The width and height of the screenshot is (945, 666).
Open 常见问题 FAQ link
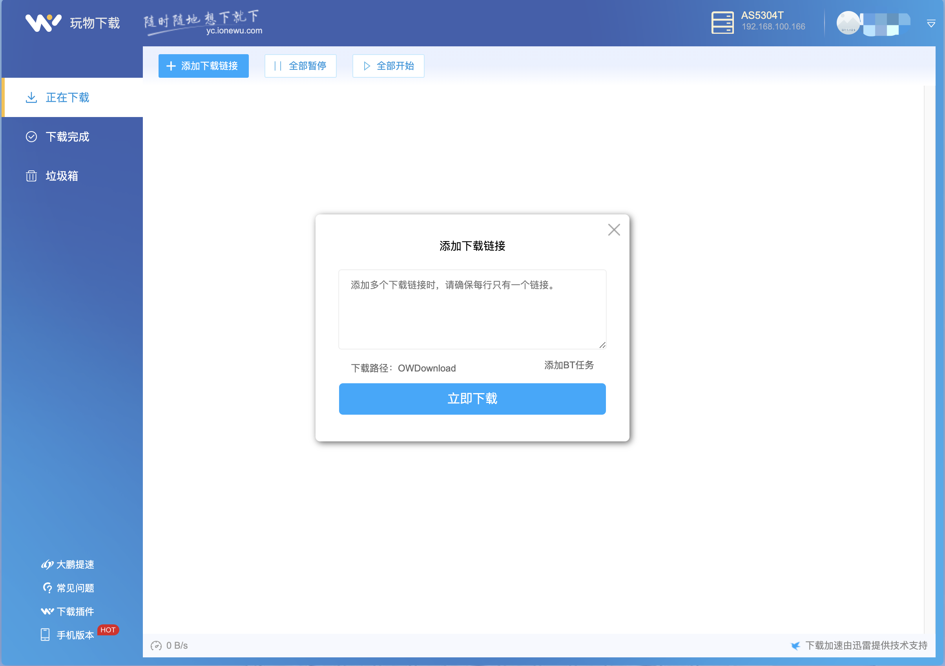[x=75, y=588]
